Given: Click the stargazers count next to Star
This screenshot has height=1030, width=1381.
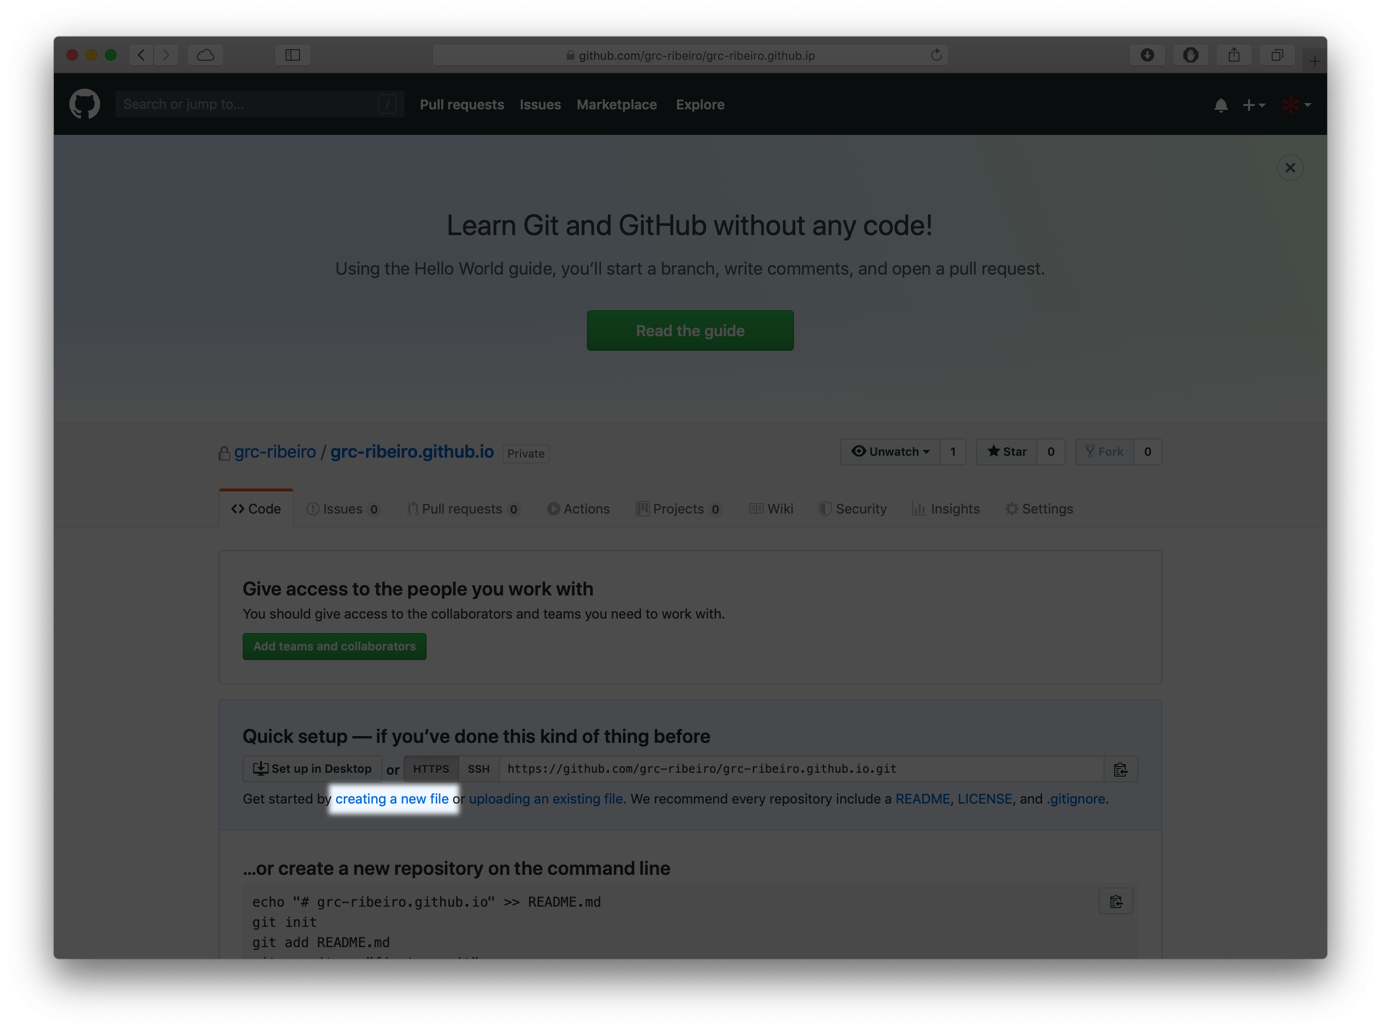Looking at the screenshot, I should point(1051,451).
